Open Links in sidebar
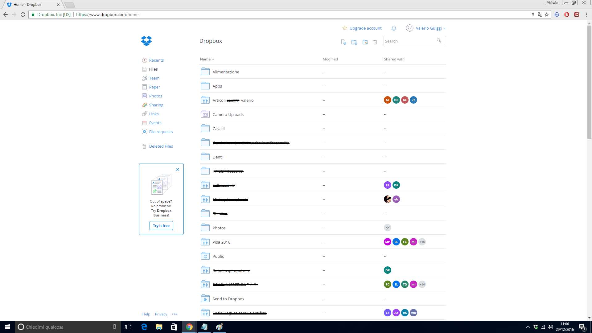The image size is (592, 333). tap(154, 114)
